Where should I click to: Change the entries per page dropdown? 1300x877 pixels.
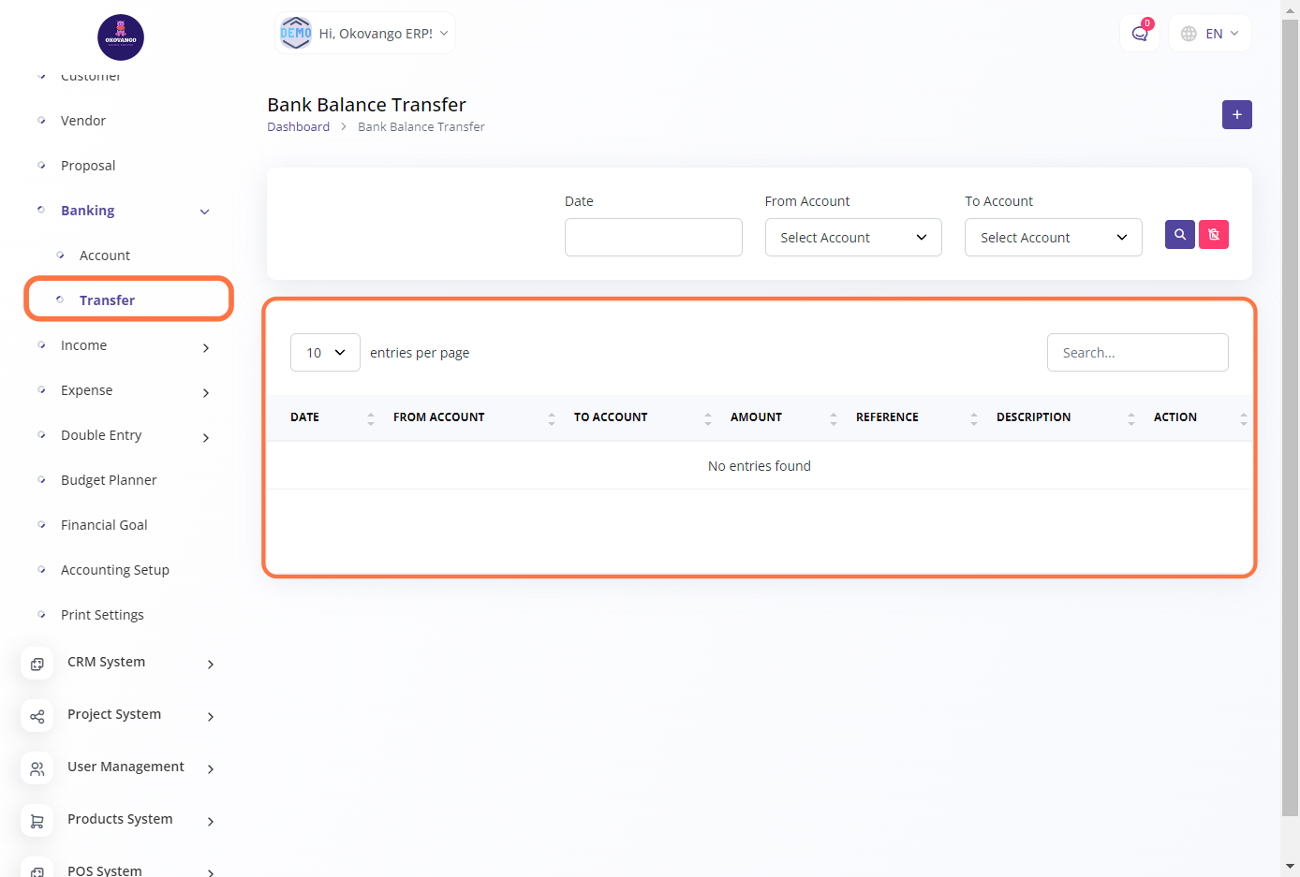pos(325,353)
